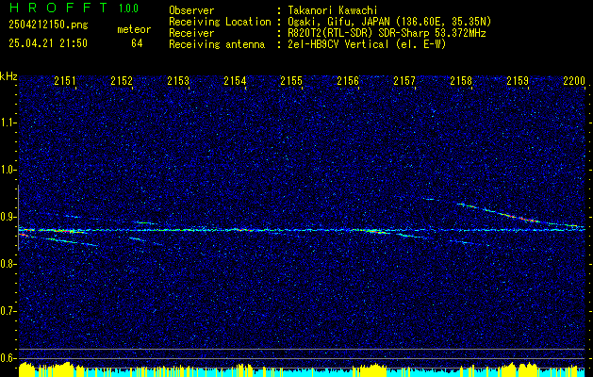Click frequency axis label 0.6
The image size is (593, 377).
click(8, 358)
